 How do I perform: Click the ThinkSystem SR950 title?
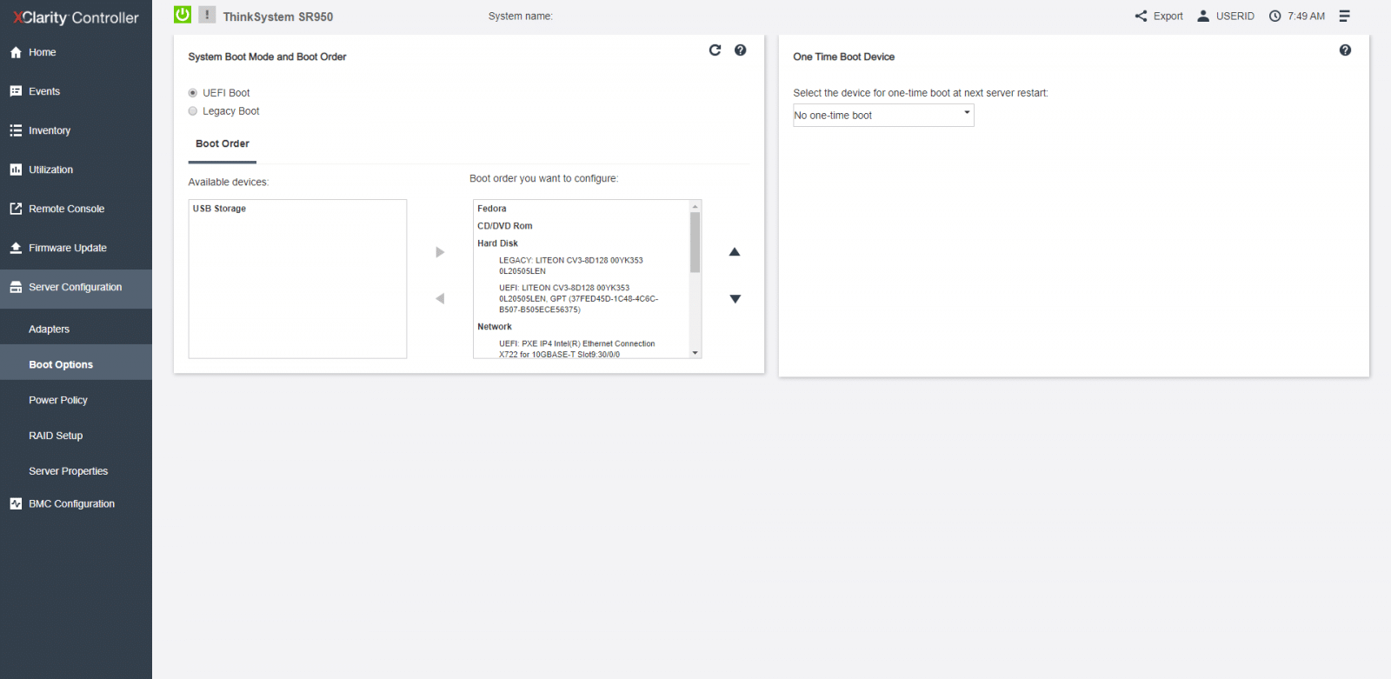click(278, 17)
